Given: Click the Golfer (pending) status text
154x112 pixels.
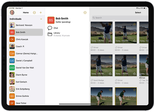Looking at the screenshot, I should [63, 22].
